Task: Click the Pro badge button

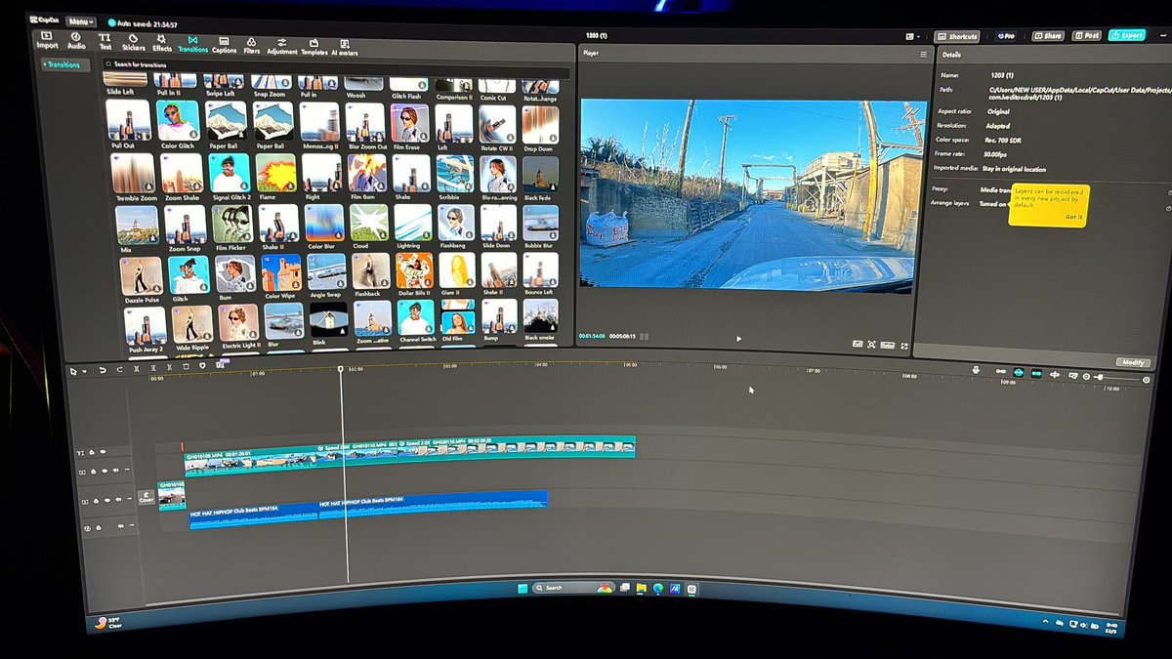Action: 1006,36
